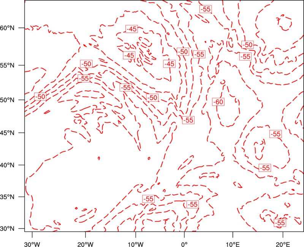The image size is (304, 247).
Task: Select the 10°E longitude axis label
Action: click(x=233, y=244)
